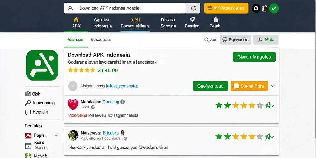The width and height of the screenshot is (316, 158).
Task: Click the Download APK Indonesia title
Action: [x=99, y=55]
